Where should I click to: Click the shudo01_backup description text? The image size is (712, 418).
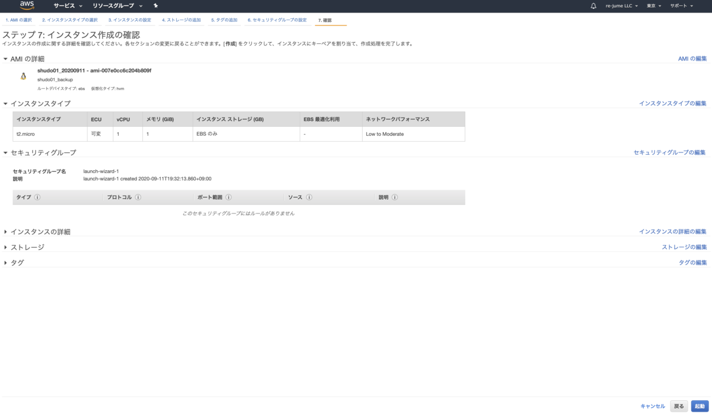[55, 79]
